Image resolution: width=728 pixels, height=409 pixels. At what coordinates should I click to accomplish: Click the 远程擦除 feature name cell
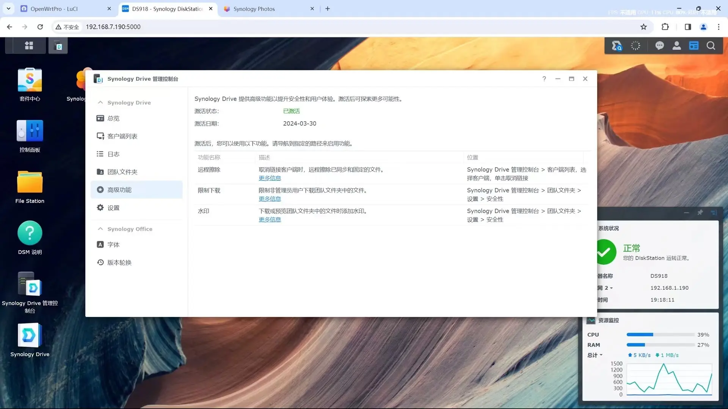click(x=209, y=170)
